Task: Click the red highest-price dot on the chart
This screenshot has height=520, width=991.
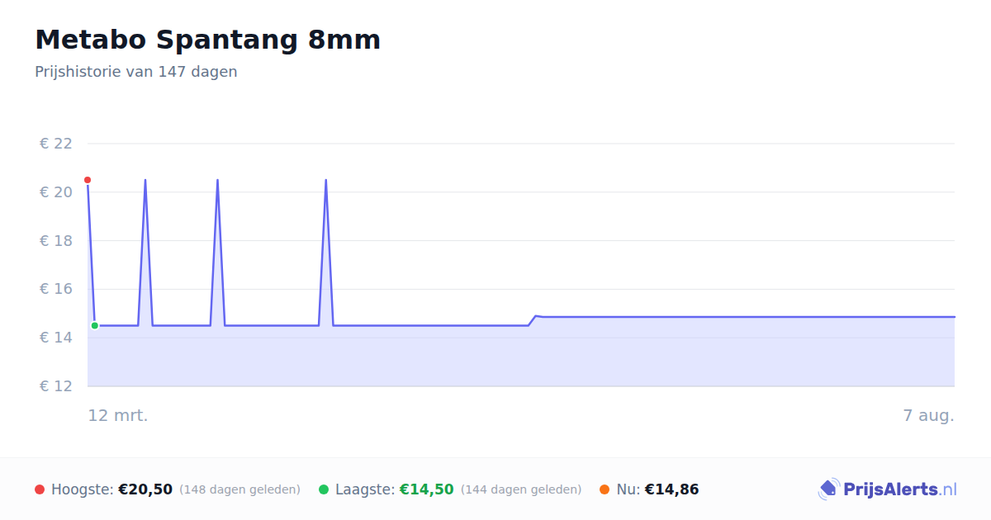Action: pos(88,180)
